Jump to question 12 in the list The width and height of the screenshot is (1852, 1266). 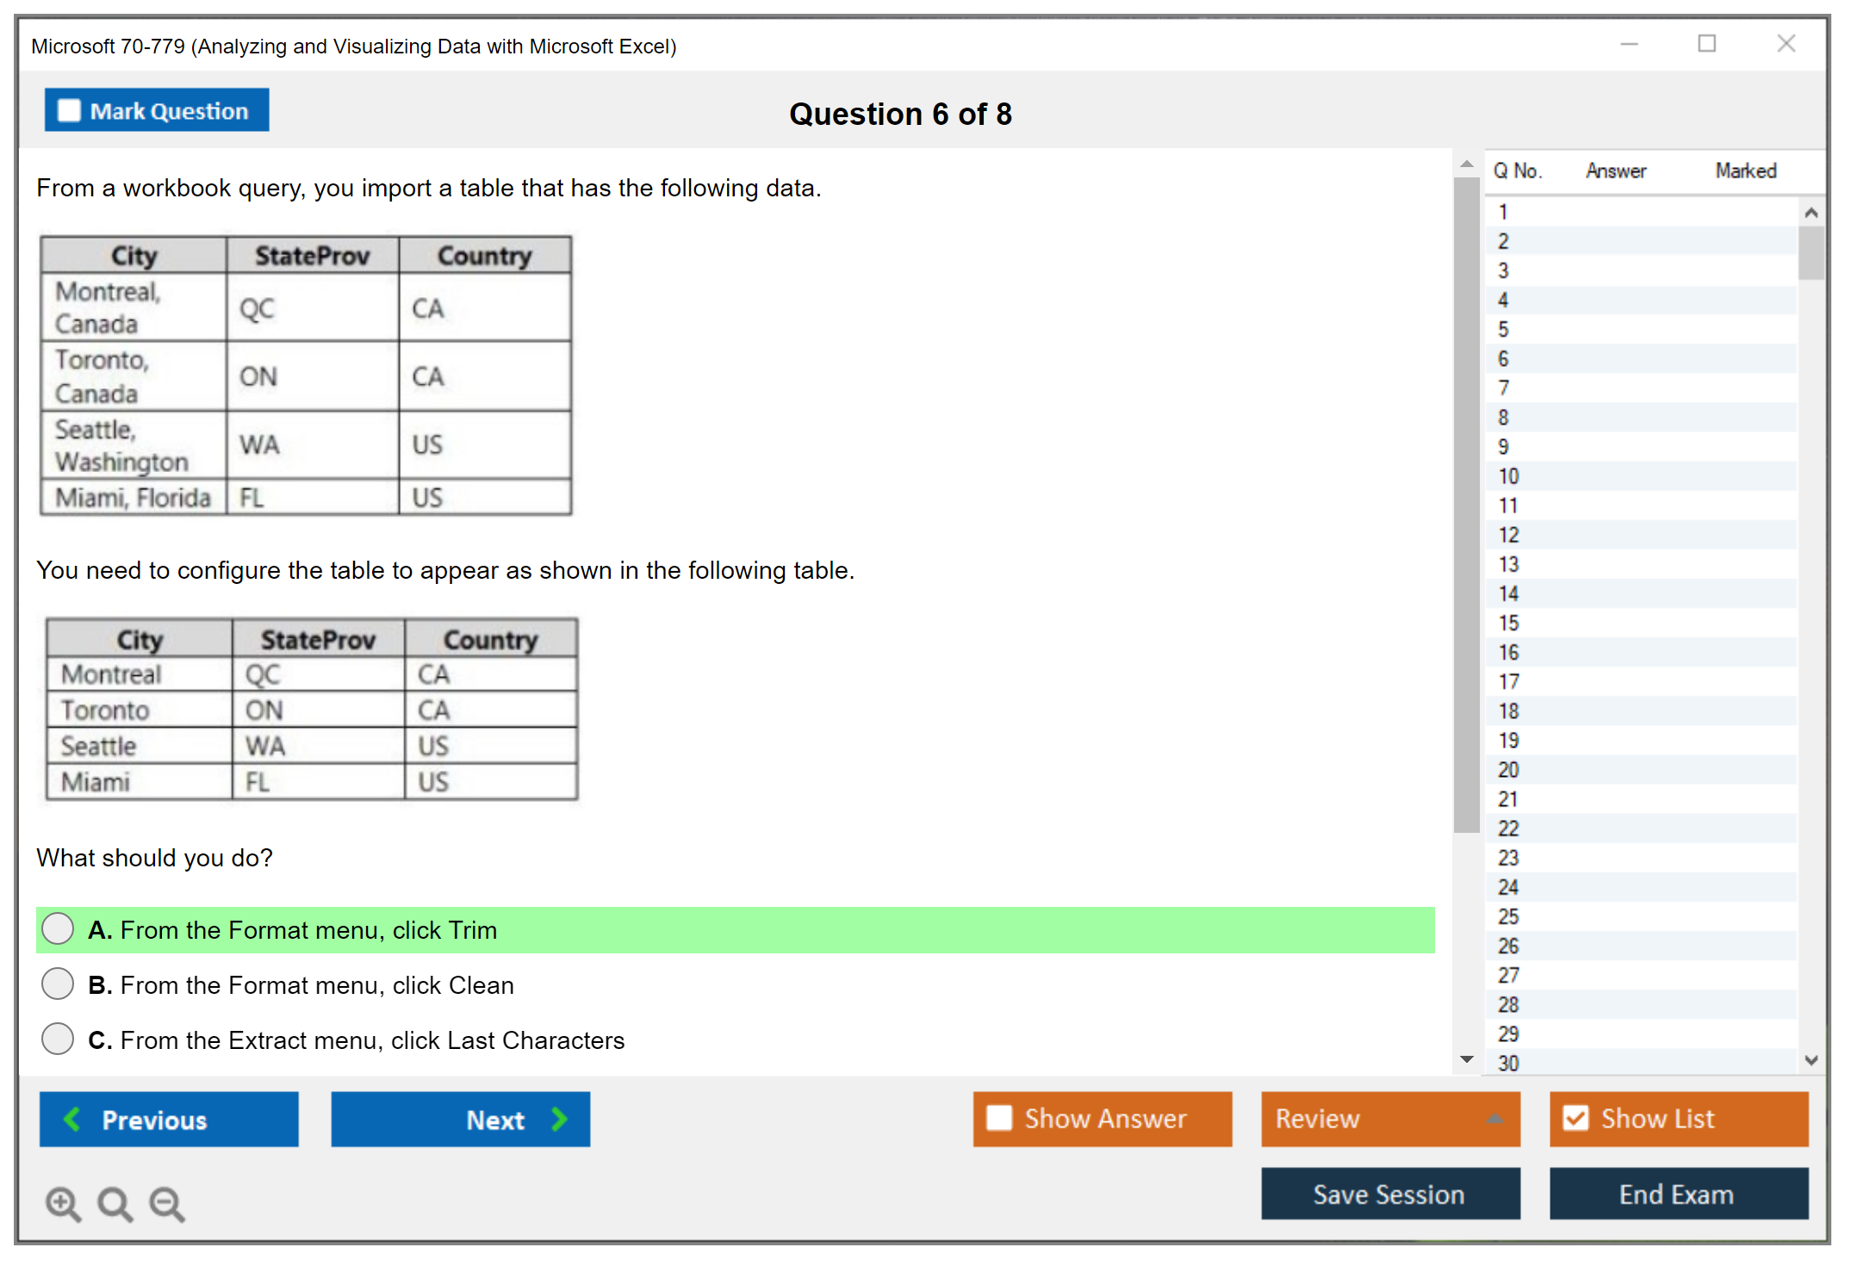click(x=1508, y=535)
